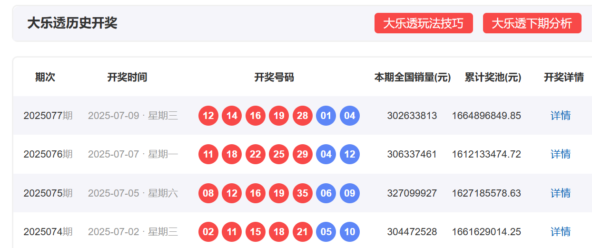592x248 pixels.
Task: Click the date 2025-07-09 · 星期三
Action: pos(133,116)
